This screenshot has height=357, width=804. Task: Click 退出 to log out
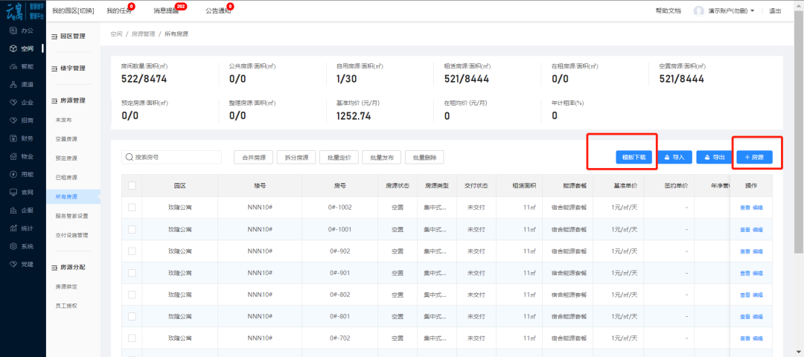coord(775,10)
